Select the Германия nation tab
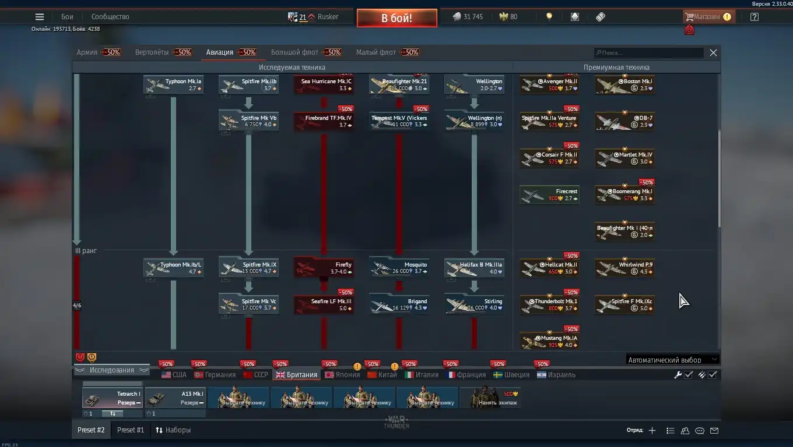Screen dimensions: 793x447 point(215,375)
